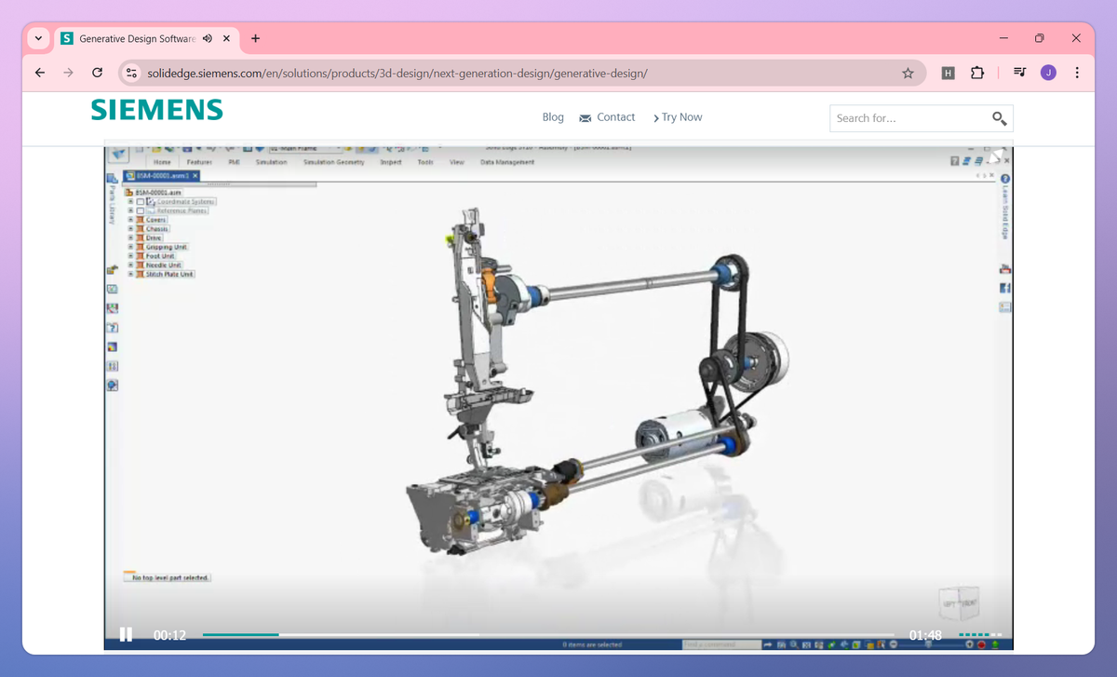Image resolution: width=1117 pixels, height=677 pixels.
Task: Open the PMI ribbon tab
Action: pyautogui.click(x=234, y=162)
